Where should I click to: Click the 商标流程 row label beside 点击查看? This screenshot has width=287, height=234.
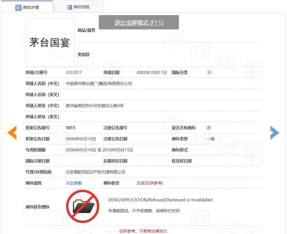pyautogui.click(x=34, y=183)
